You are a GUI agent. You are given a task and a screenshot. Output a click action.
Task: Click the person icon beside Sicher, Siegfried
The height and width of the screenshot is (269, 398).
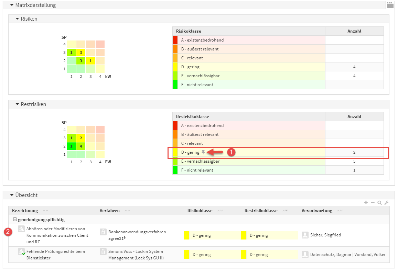(x=305, y=235)
